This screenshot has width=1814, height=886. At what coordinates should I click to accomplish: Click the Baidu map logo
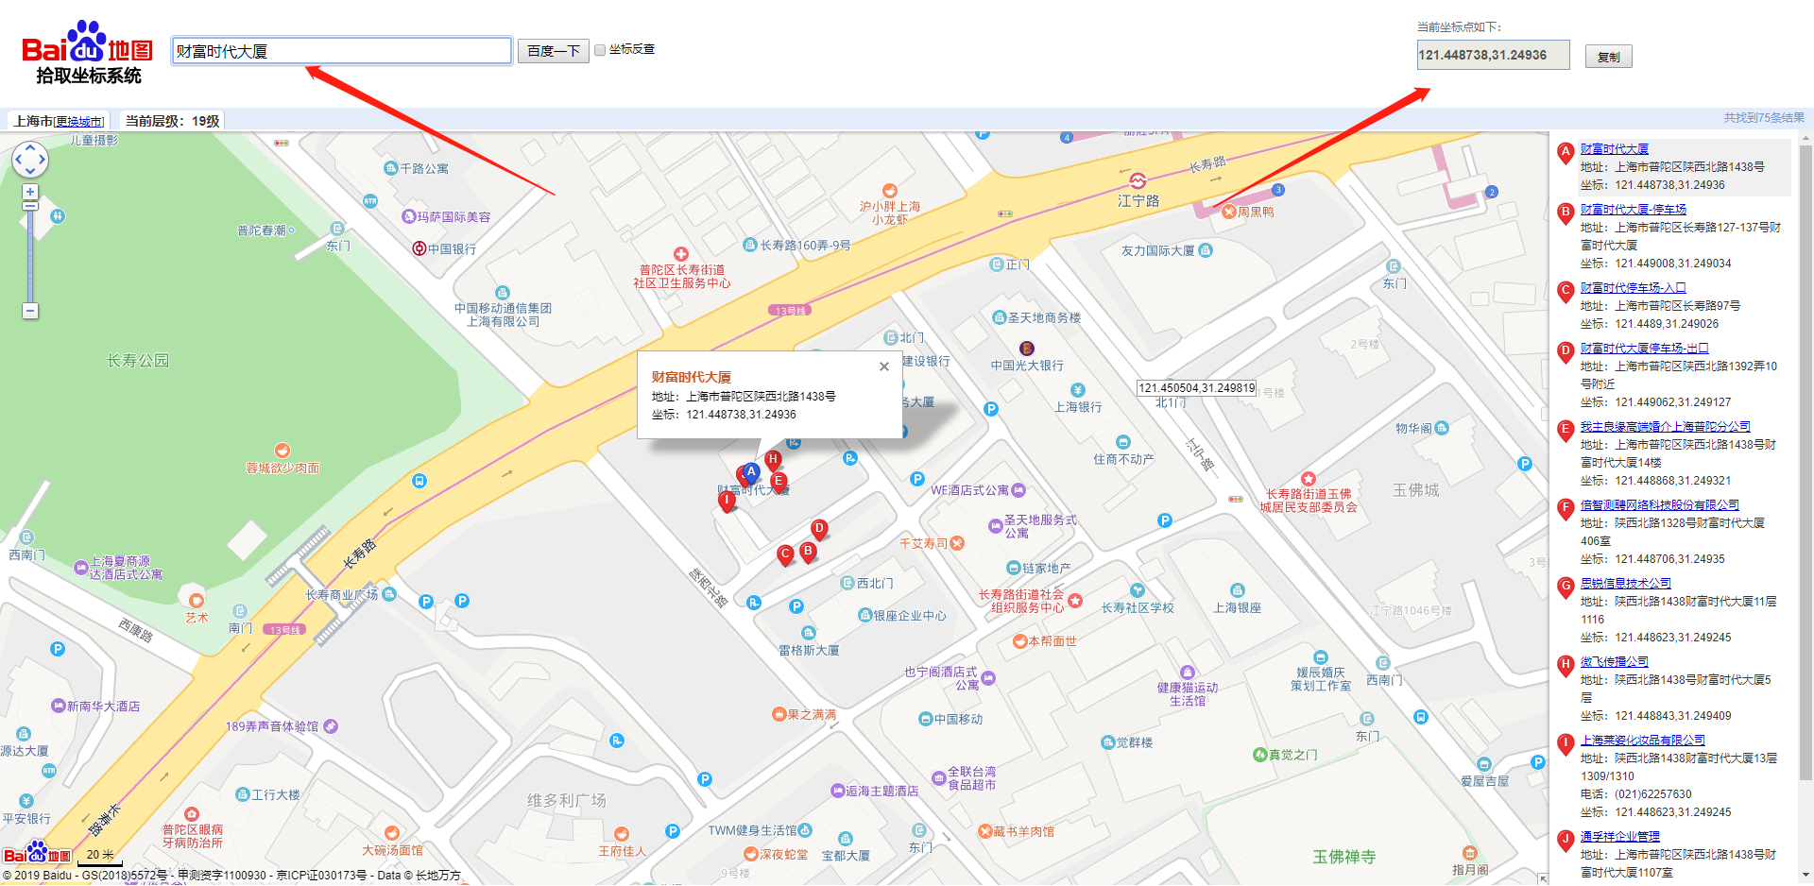[x=88, y=51]
